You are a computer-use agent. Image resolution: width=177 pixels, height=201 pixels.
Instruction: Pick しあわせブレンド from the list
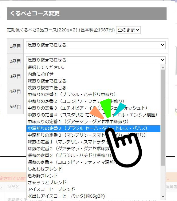[x=93, y=169]
